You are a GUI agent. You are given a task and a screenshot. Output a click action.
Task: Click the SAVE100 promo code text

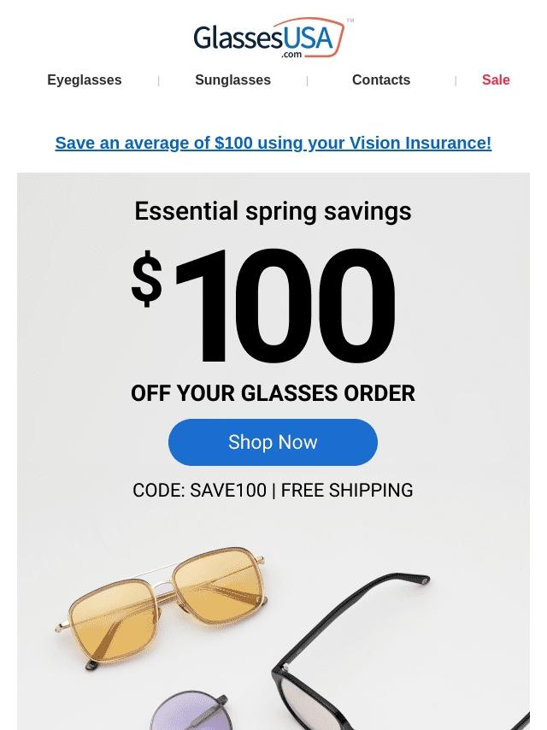(x=228, y=491)
